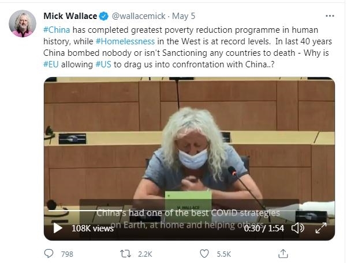This screenshot has height=263, width=347.
Task: Seek along the video progress bar
Action: [x=189, y=211]
